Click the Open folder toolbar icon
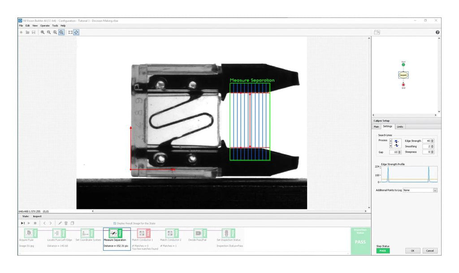The image size is (459, 273). click(27, 32)
